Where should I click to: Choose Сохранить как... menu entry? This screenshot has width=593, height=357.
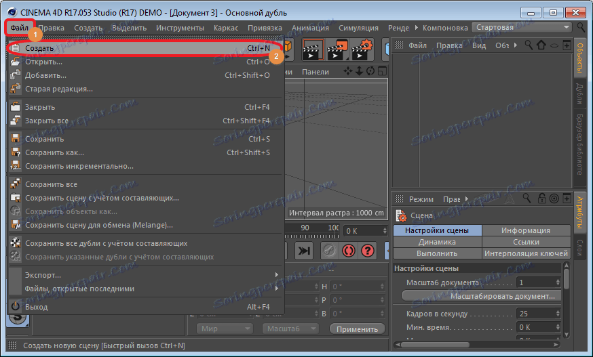coord(55,152)
